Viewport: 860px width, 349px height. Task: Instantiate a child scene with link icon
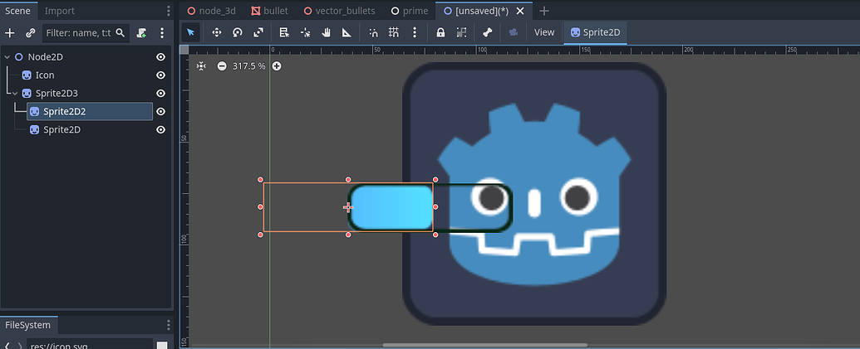31,33
